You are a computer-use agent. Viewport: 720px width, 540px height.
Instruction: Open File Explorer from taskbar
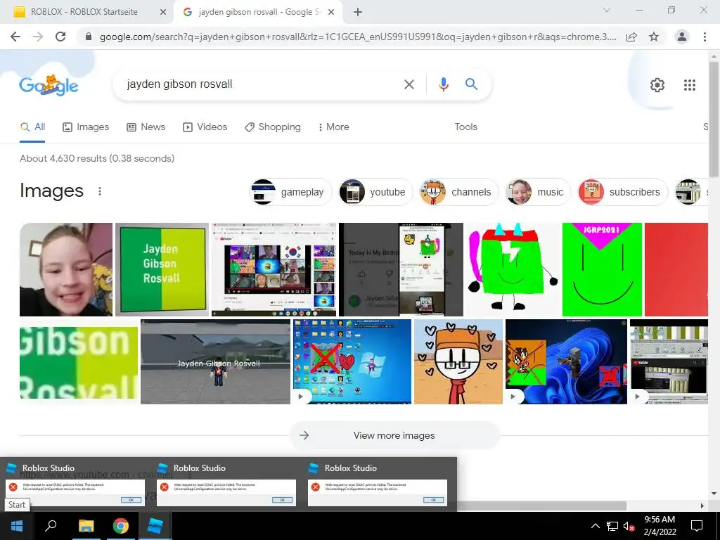coord(86,526)
